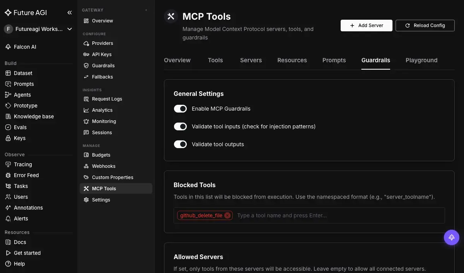Open the Monitoring icon
This screenshot has width=464, height=273.
(x=86, y=121)
